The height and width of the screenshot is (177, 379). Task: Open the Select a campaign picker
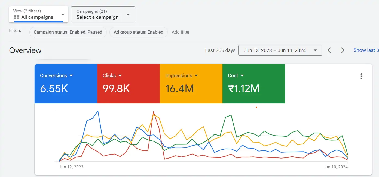point(103,14)
